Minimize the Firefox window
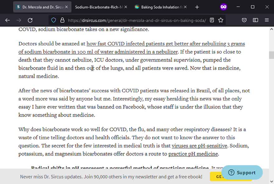The width and height of the screenshot is (274, 184). coord(238,7)
